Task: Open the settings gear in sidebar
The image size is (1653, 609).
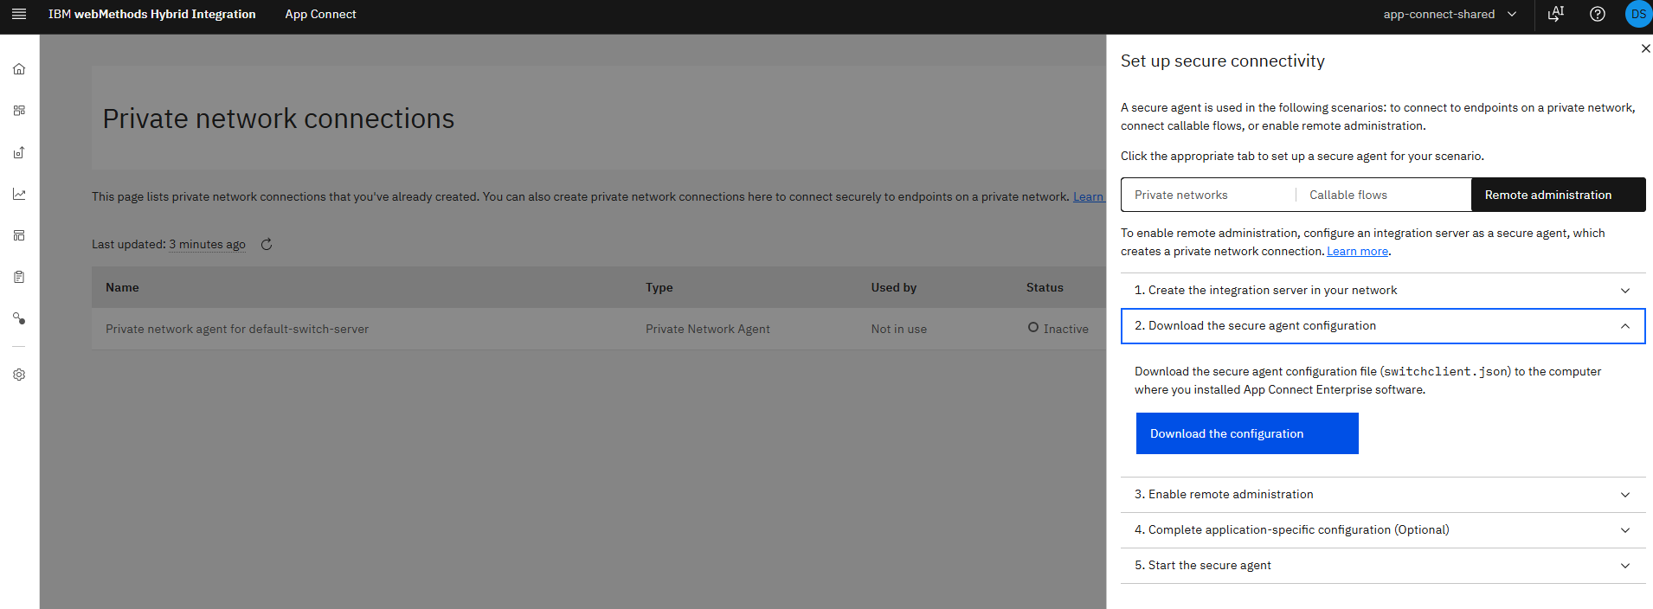Action: (x=19, y=375)
